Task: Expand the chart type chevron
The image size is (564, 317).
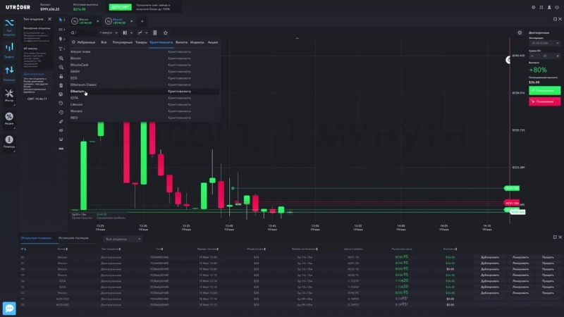Action: (x=131, y=32)
